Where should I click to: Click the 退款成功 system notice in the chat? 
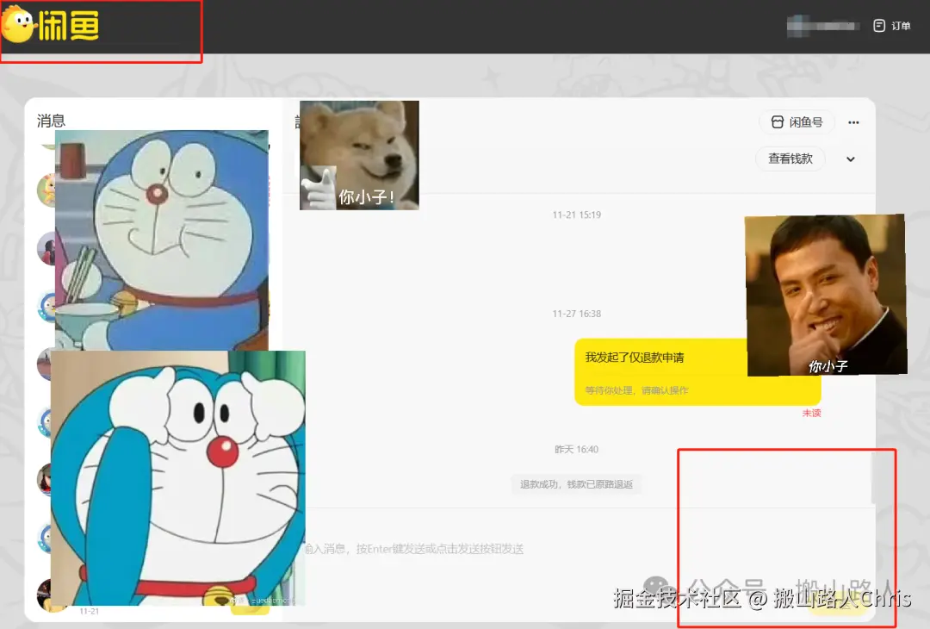click(x=575, y=483)
